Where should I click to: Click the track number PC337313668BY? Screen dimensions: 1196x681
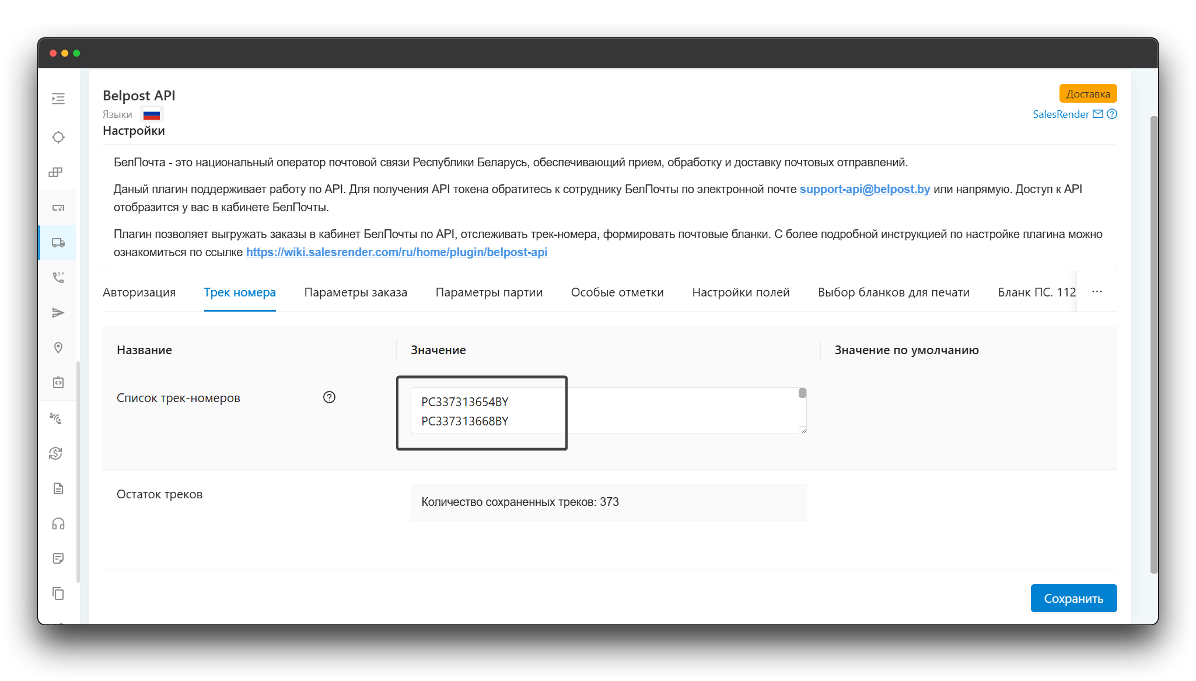[x=465, y=421]
